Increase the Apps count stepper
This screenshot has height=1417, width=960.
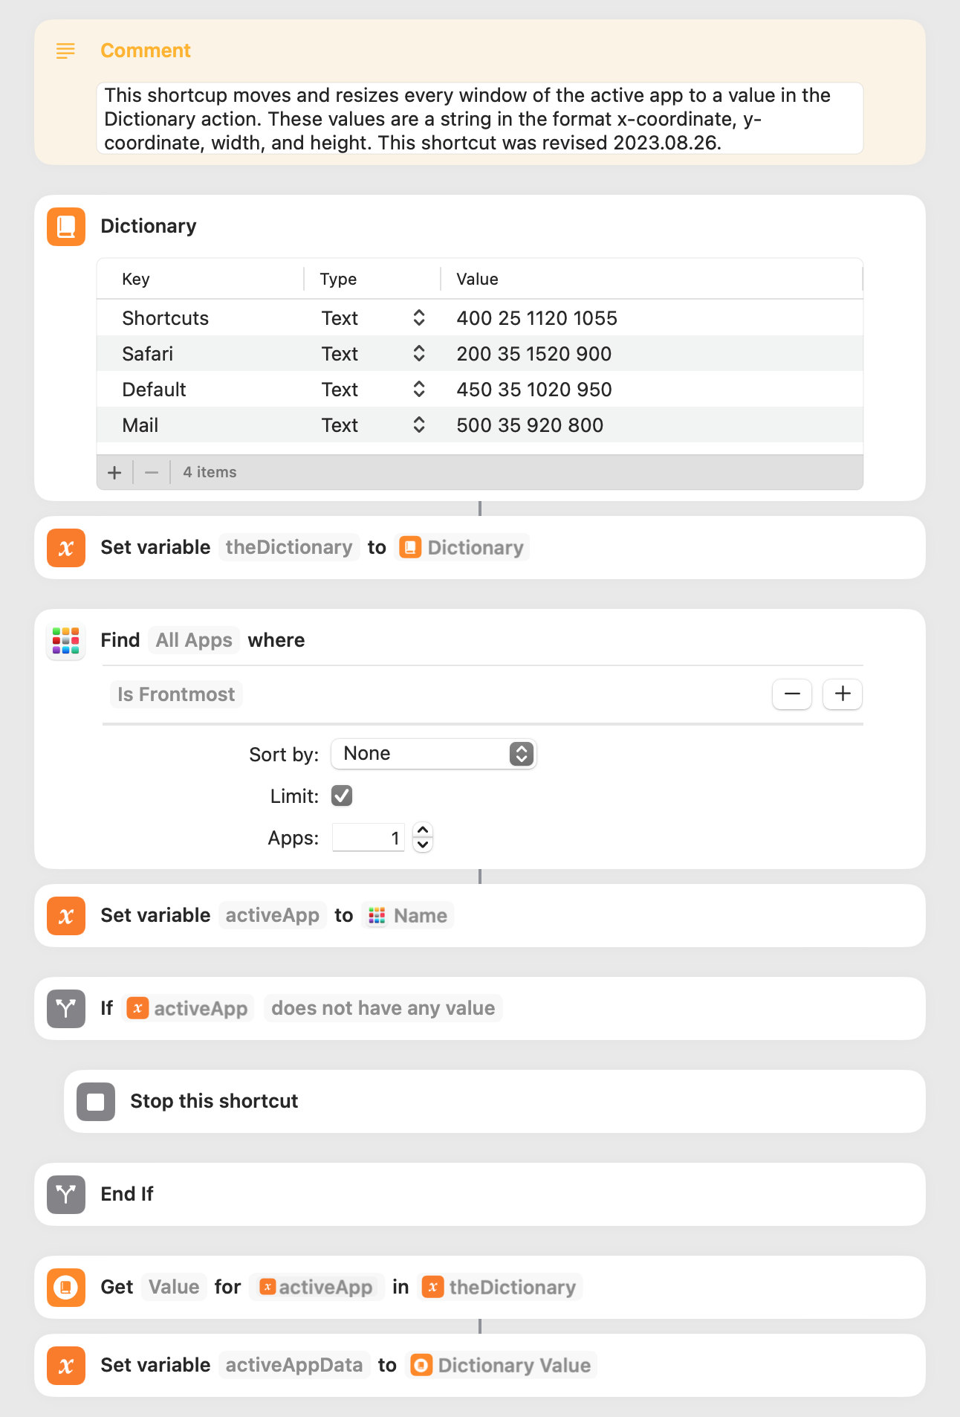(x=423, y=830)
